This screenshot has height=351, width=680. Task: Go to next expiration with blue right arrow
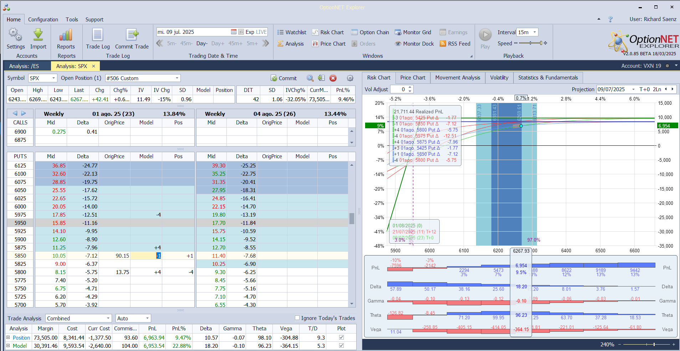pos(24,113)
